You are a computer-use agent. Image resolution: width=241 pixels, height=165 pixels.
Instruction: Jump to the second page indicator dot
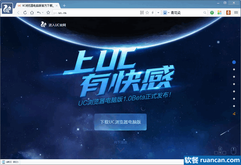pyautogui.click(x=234, y=70)
